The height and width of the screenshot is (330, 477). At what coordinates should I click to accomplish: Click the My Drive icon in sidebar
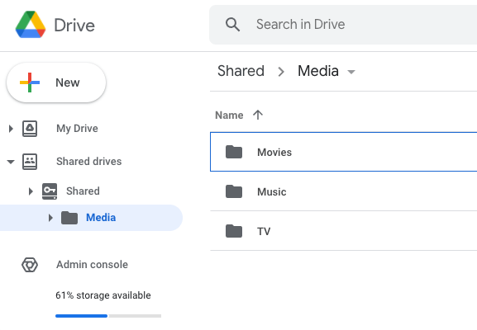click(x=30, y=129)
